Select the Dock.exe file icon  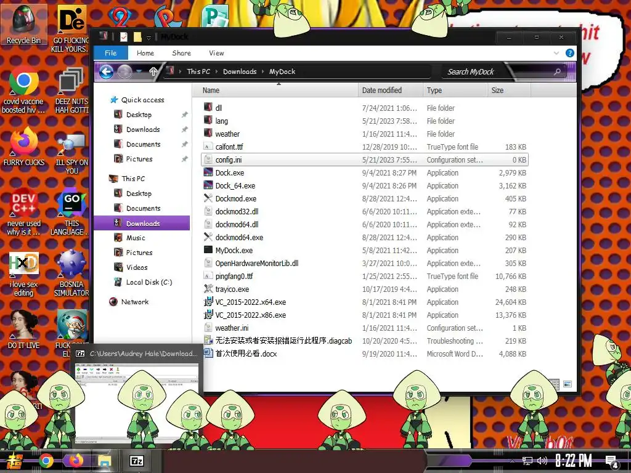(x=208, y=172)
